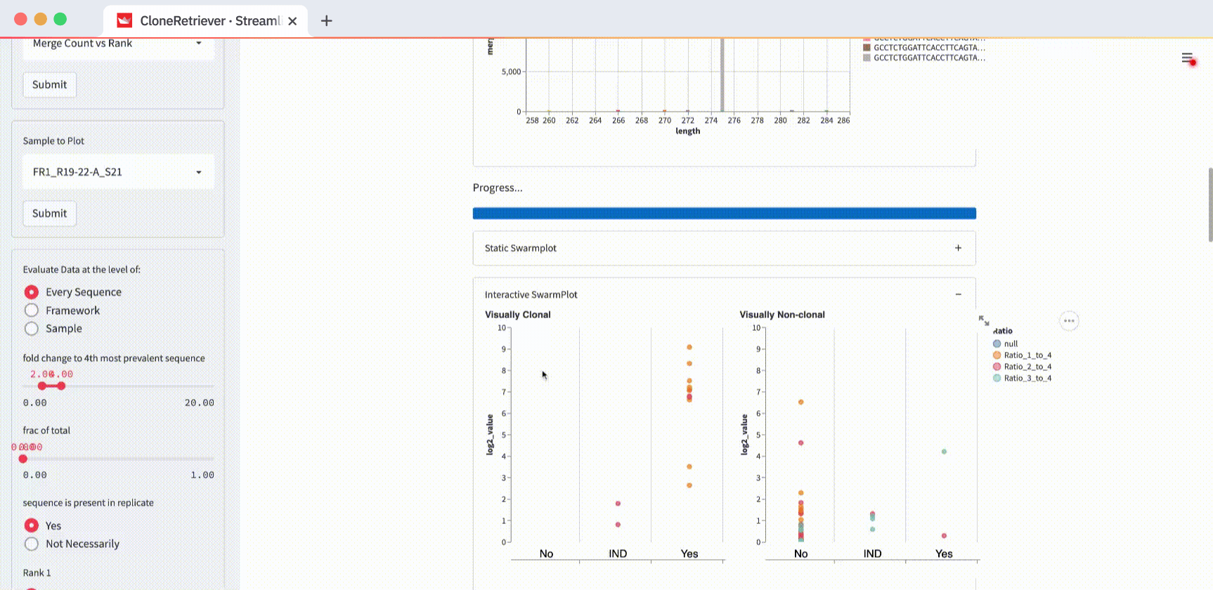Open the Sample to Plot dropdown

coord(117,172)
